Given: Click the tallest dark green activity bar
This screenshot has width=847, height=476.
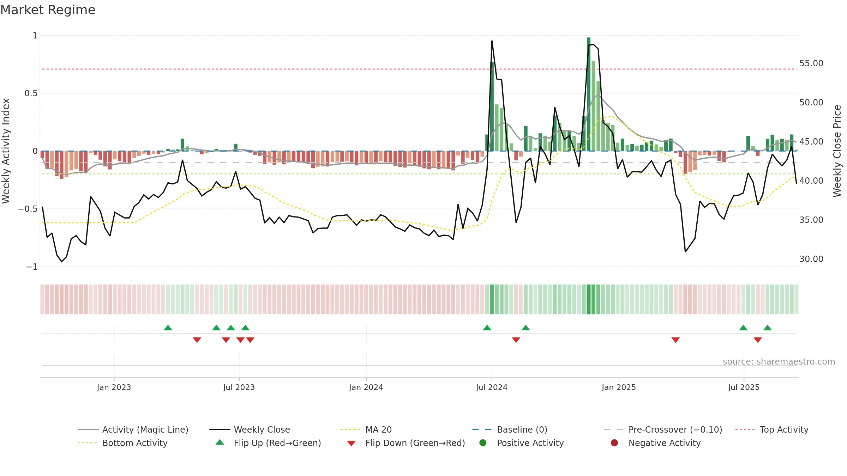Looking at the screenshot, I should 589,94.
